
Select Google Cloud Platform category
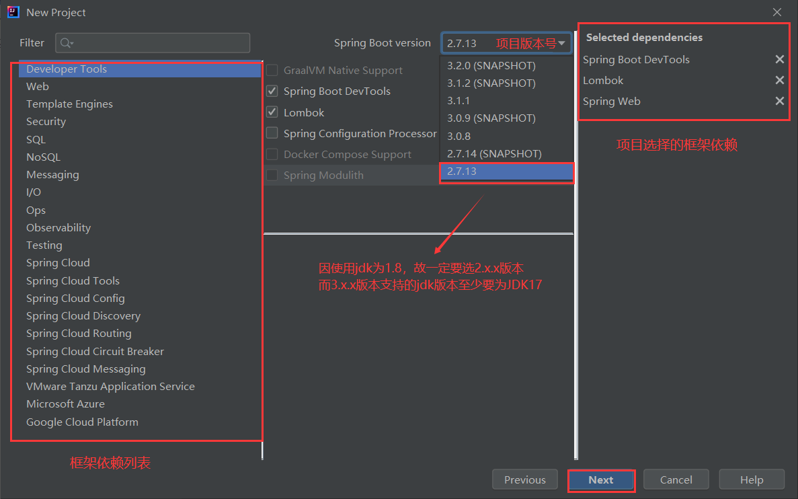pyautogui.click(x=139, y=422)
